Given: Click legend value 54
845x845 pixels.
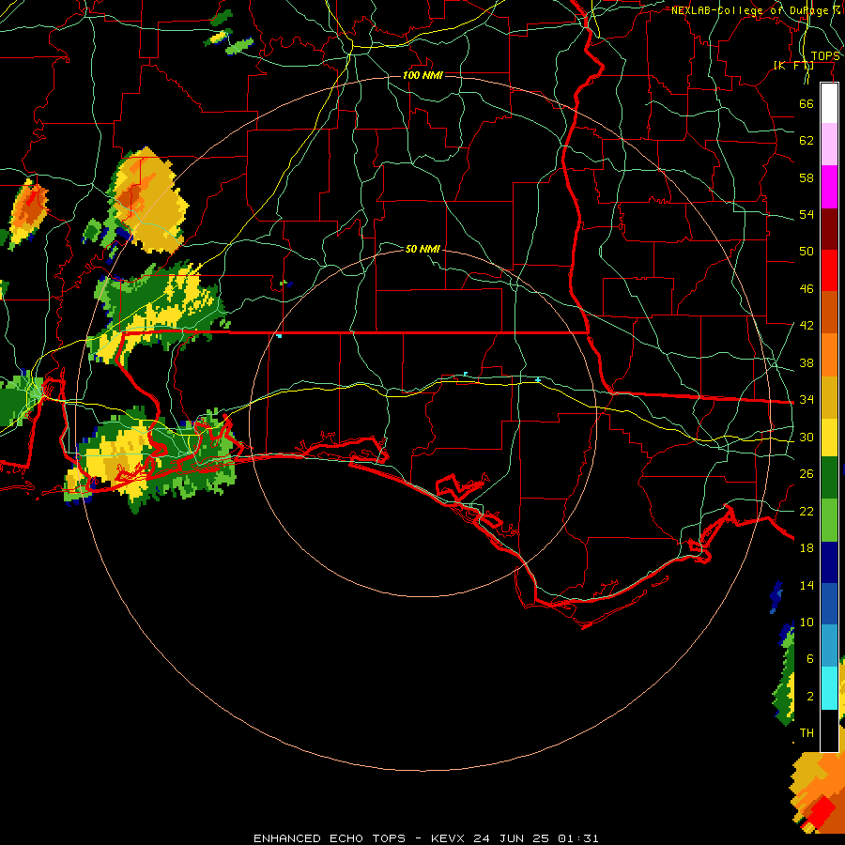Looking at the screenshot, I should point(807,214).
